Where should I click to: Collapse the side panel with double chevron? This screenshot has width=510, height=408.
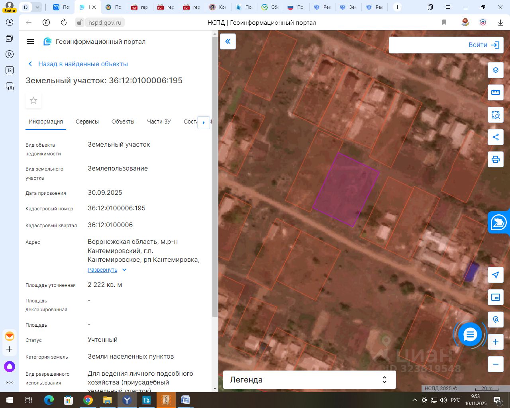228,41
